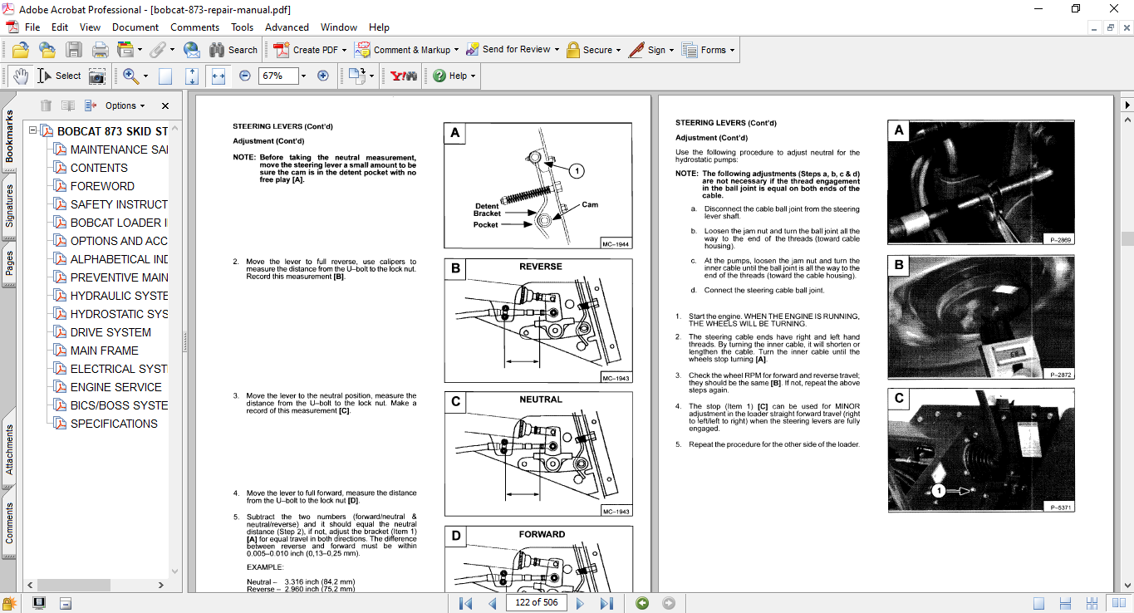Viewport: 1134px width, 613px height.
Task: Open the zoom percentage dropdown
Action: pos(303,76)
